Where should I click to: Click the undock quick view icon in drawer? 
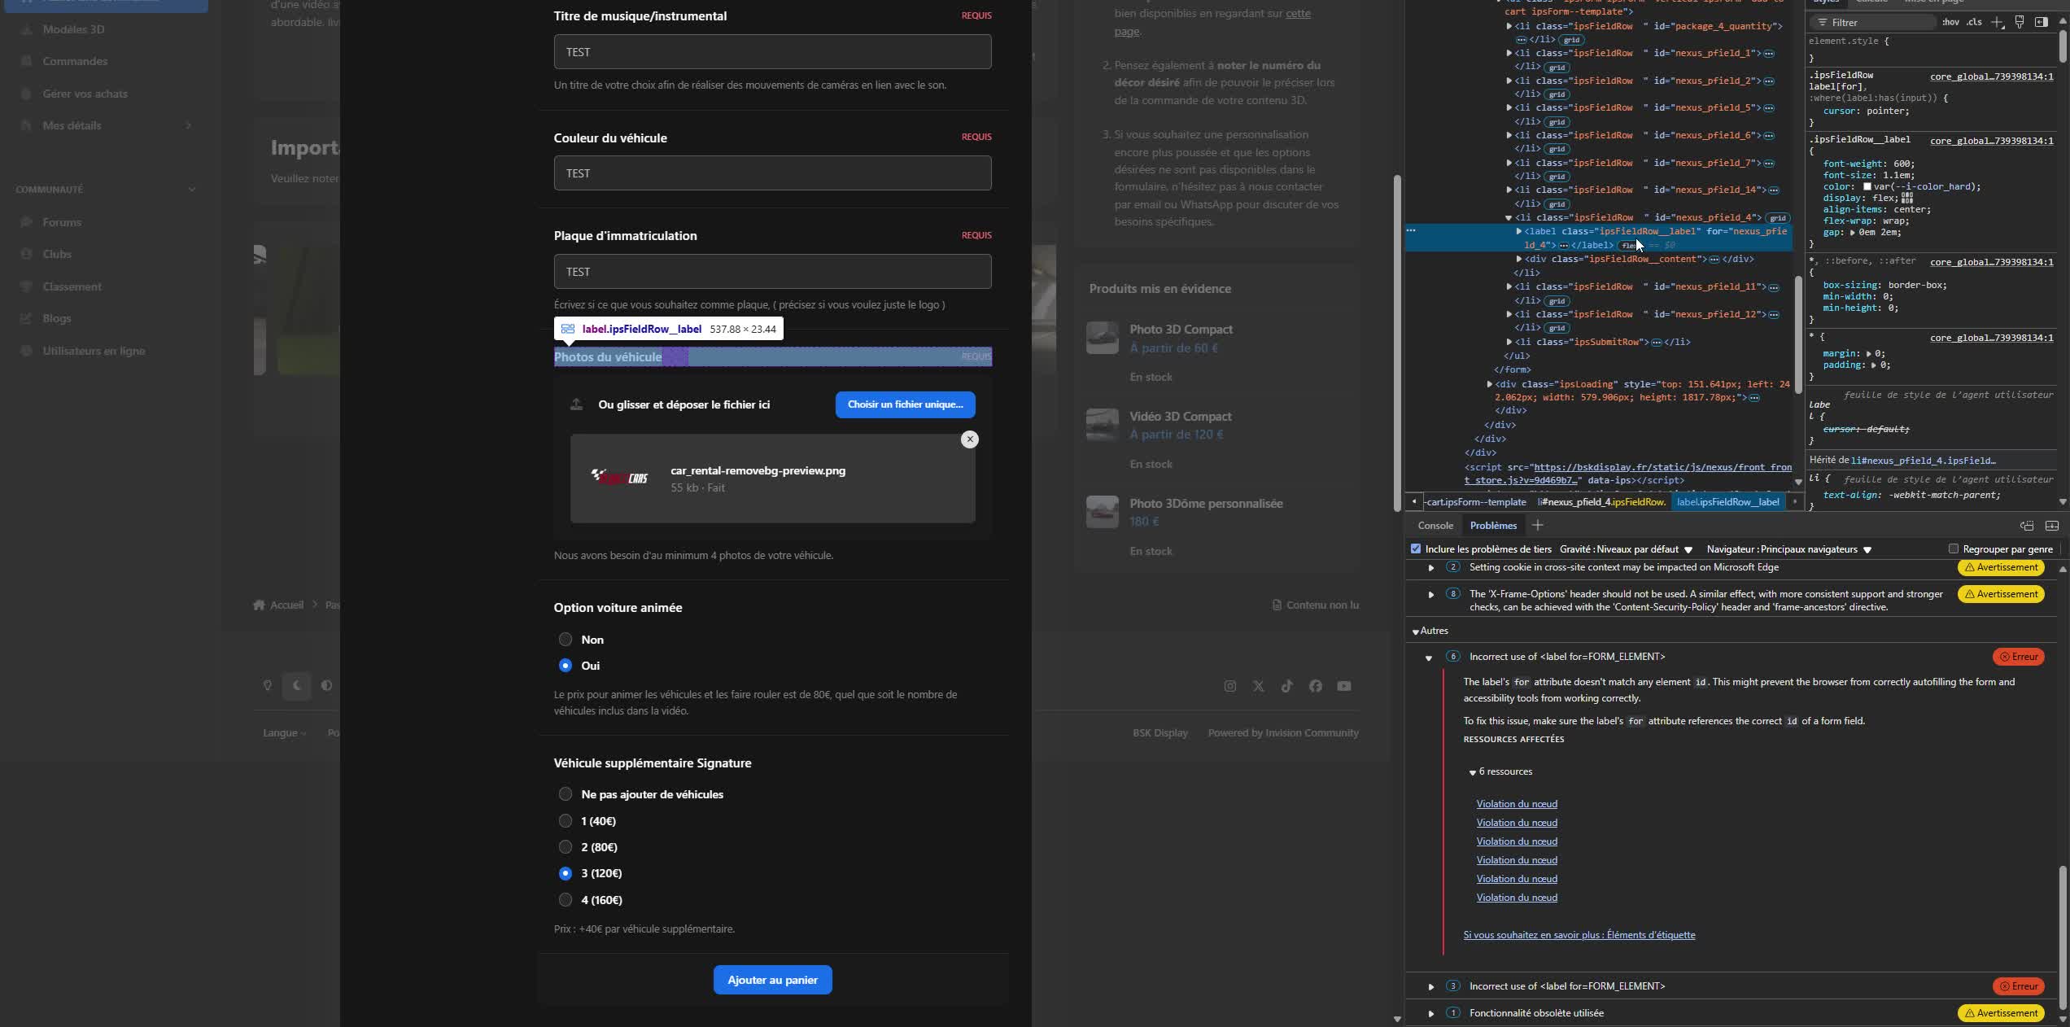[x=2027, y=526]
